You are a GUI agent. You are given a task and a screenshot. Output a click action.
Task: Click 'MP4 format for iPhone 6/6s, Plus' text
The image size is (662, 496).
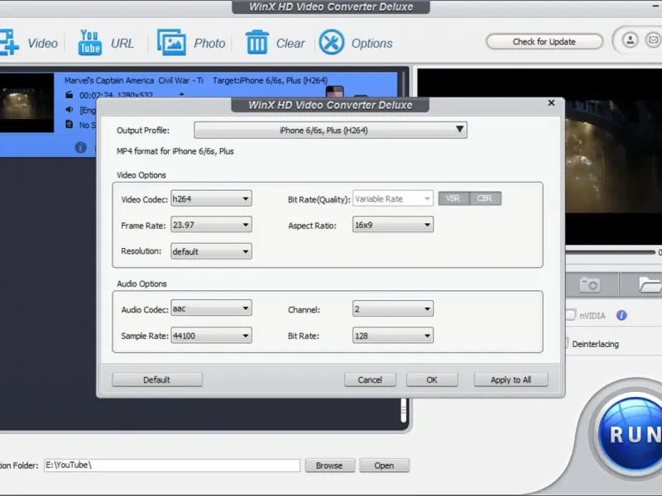point(175,151)
